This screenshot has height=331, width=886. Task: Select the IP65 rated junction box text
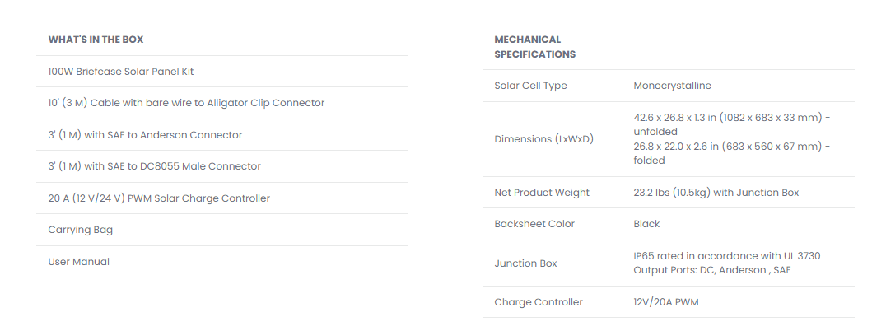tap(726, 256)
